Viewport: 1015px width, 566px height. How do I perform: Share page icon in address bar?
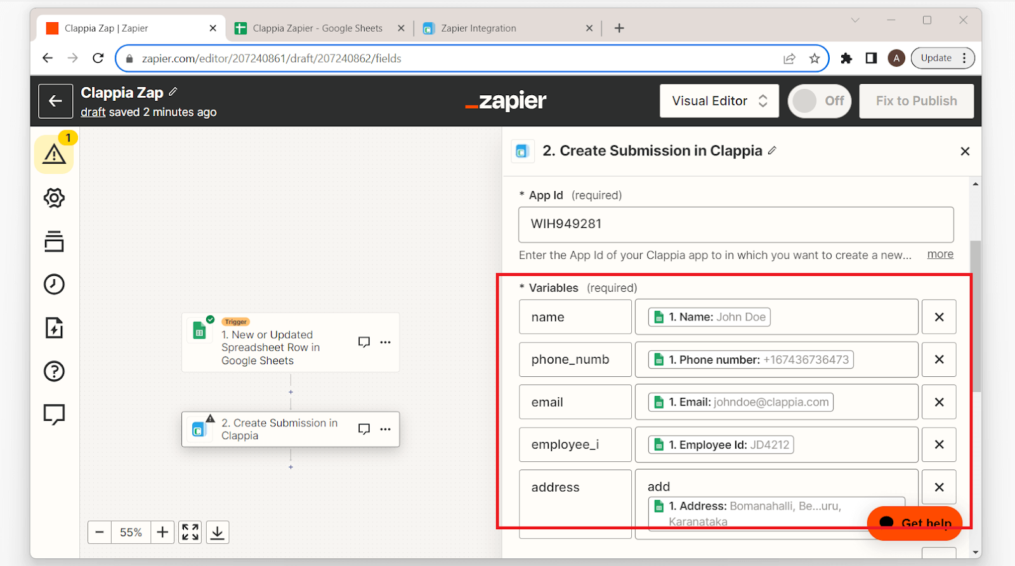pos(789,58)
